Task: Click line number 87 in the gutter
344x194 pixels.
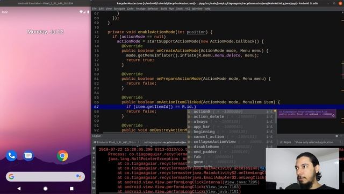Action: coord(97,107)
